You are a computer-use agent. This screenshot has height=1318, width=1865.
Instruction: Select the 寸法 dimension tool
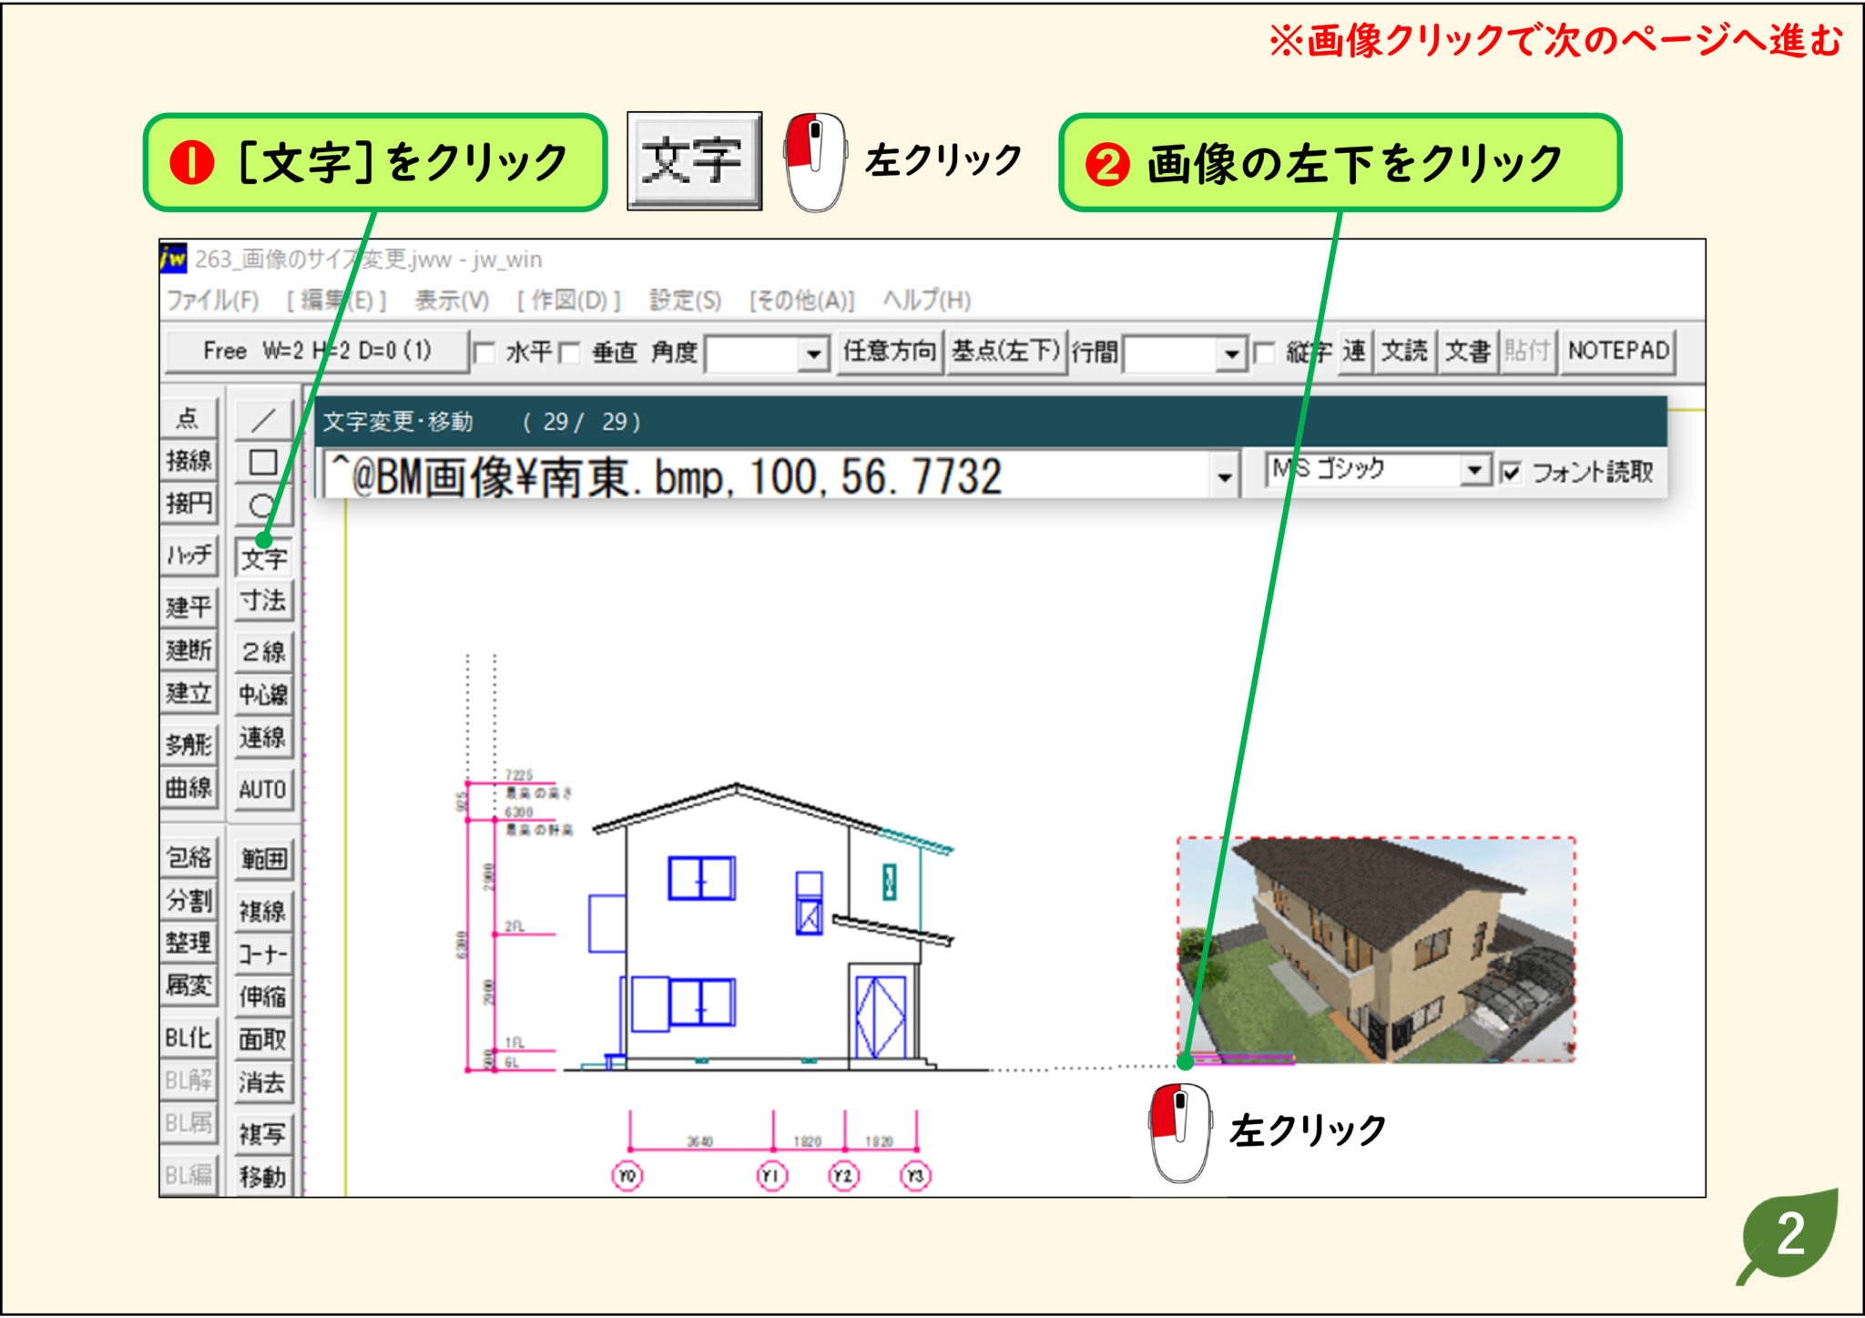[263, 601]
